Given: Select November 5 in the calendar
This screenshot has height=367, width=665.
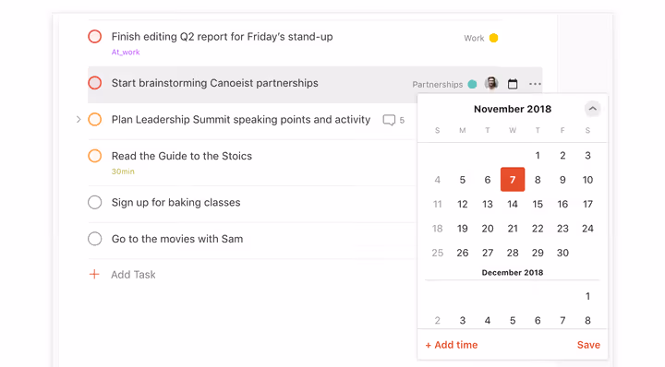Looking at the screenshot, I should point(463,180).
